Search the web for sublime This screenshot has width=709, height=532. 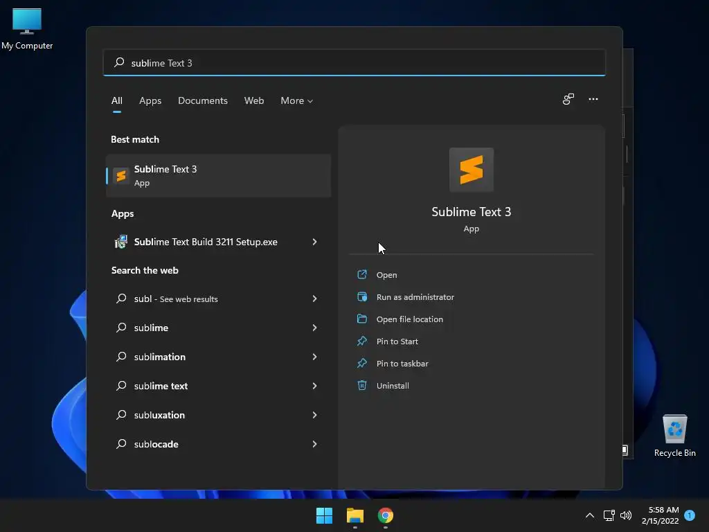(151, 328)
